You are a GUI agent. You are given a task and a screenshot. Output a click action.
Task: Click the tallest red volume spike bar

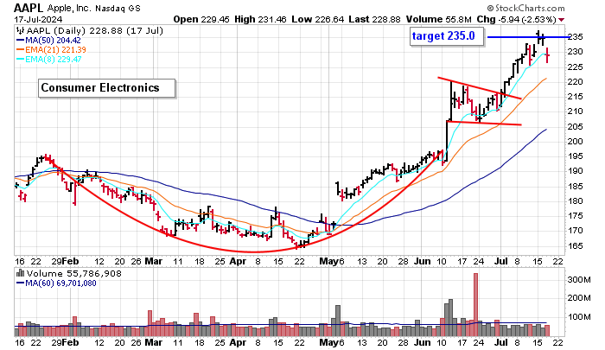pyautogui.click(x=475, y=305)
